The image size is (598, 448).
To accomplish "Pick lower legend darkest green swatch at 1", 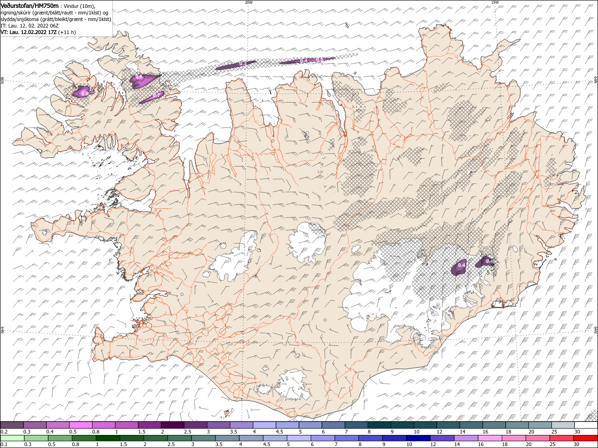I will [107, 438].
